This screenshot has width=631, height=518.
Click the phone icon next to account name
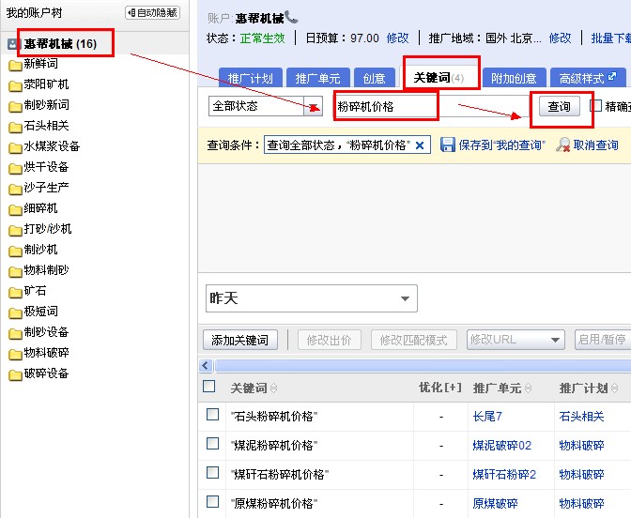pos(292,17)
